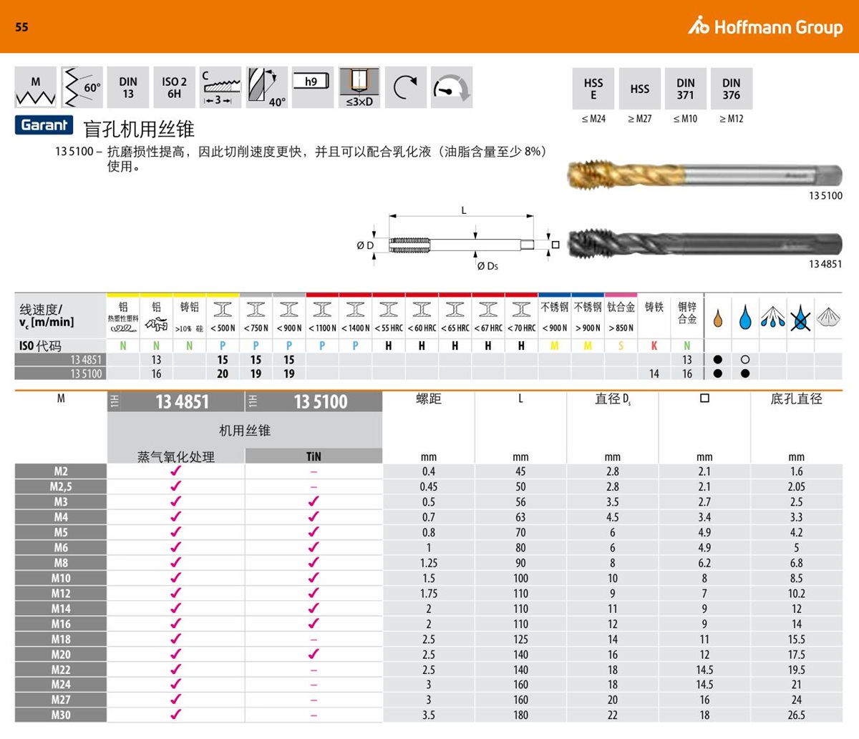
Task: Select the M2,5 row label
Action: coord(61,486)
